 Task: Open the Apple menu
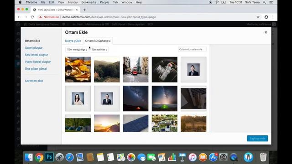click(20, 2)
